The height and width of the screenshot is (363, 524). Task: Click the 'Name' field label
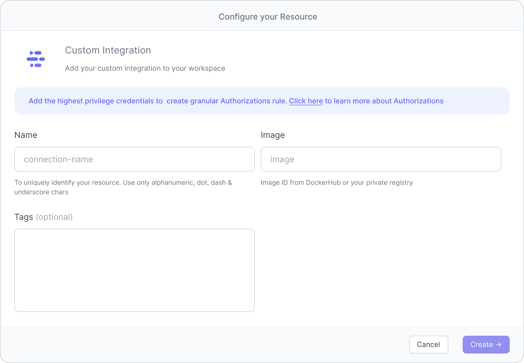point(26,135)
